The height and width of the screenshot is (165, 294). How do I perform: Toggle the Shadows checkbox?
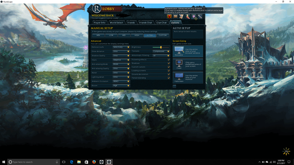click(169, 63)
